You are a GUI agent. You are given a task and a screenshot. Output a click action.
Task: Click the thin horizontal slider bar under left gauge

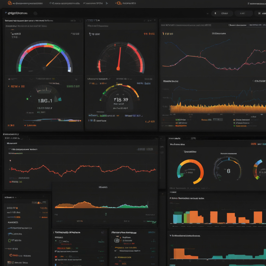click(x=52, y=120)
